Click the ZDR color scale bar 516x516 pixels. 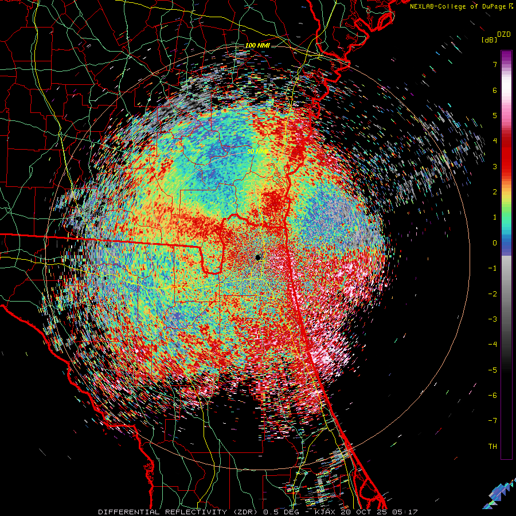[x=506, y=255]
